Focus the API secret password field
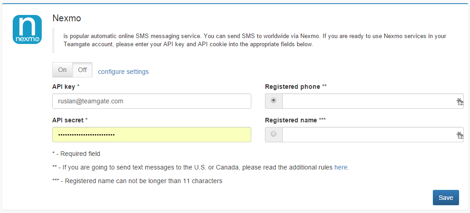 [152, 135]
